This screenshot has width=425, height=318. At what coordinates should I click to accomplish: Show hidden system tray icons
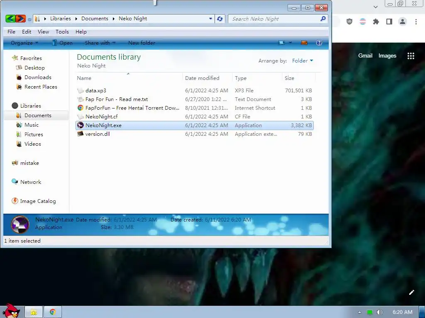point(359,312)
